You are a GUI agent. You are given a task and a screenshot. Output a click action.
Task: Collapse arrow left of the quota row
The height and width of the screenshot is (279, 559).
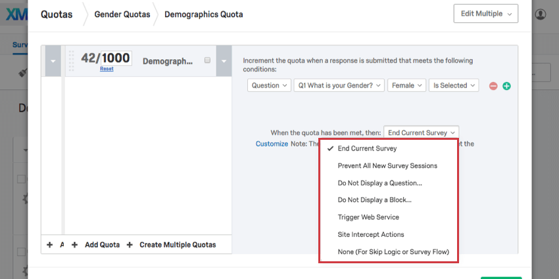(x=52, y=61)
